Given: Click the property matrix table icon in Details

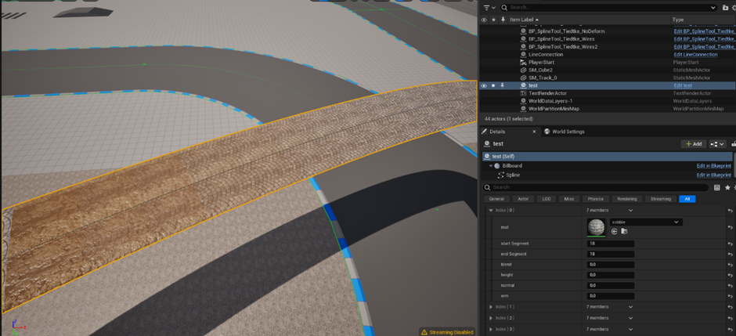Looking at the screenshot, I should coord(717,188).
